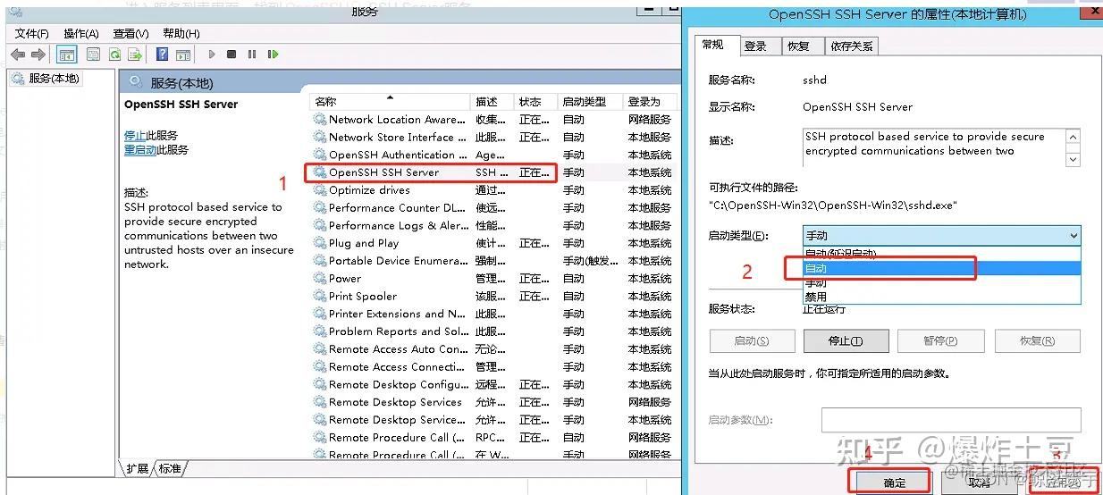Image resolution: width=1103 pixels, height=495 pixels.
Task: Click gear icon of Power service row
Action: 320,278
